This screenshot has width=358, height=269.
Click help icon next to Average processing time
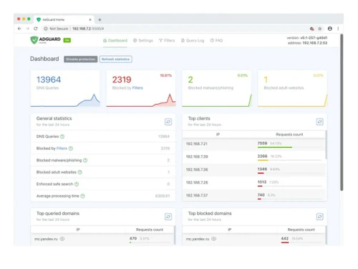(82, 196)
